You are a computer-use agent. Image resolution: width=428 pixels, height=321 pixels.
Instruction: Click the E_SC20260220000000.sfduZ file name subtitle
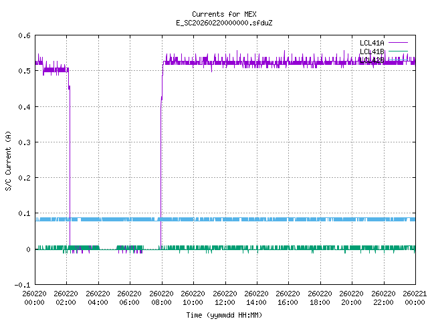(224, 23)
